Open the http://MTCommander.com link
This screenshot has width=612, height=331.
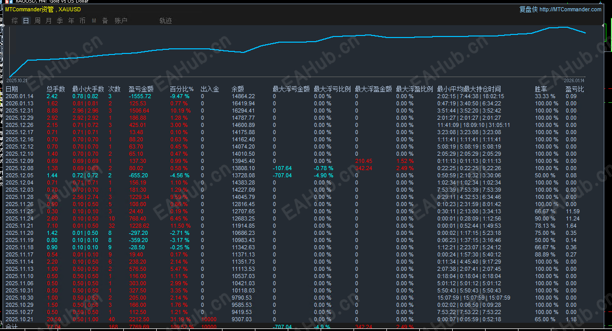(x=570, y=9)
